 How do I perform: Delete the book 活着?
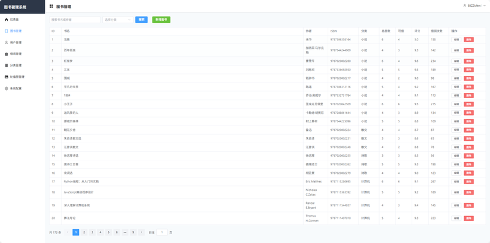click(x=469, y=40)
